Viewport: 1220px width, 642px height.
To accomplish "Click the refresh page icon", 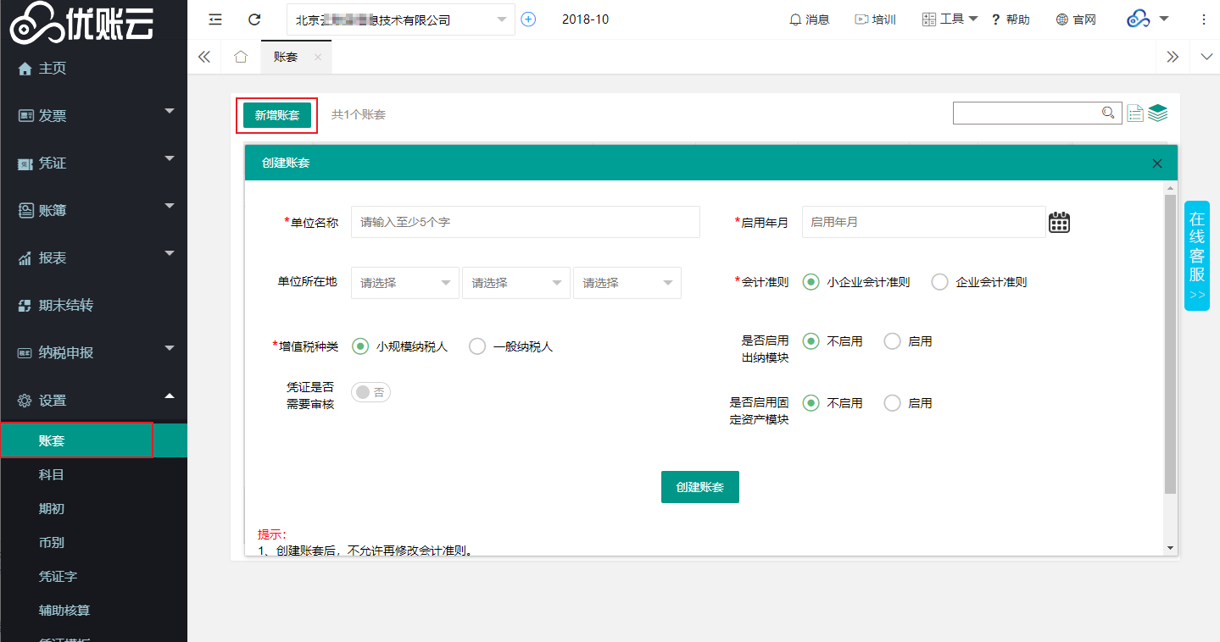I will pos(254,19).
